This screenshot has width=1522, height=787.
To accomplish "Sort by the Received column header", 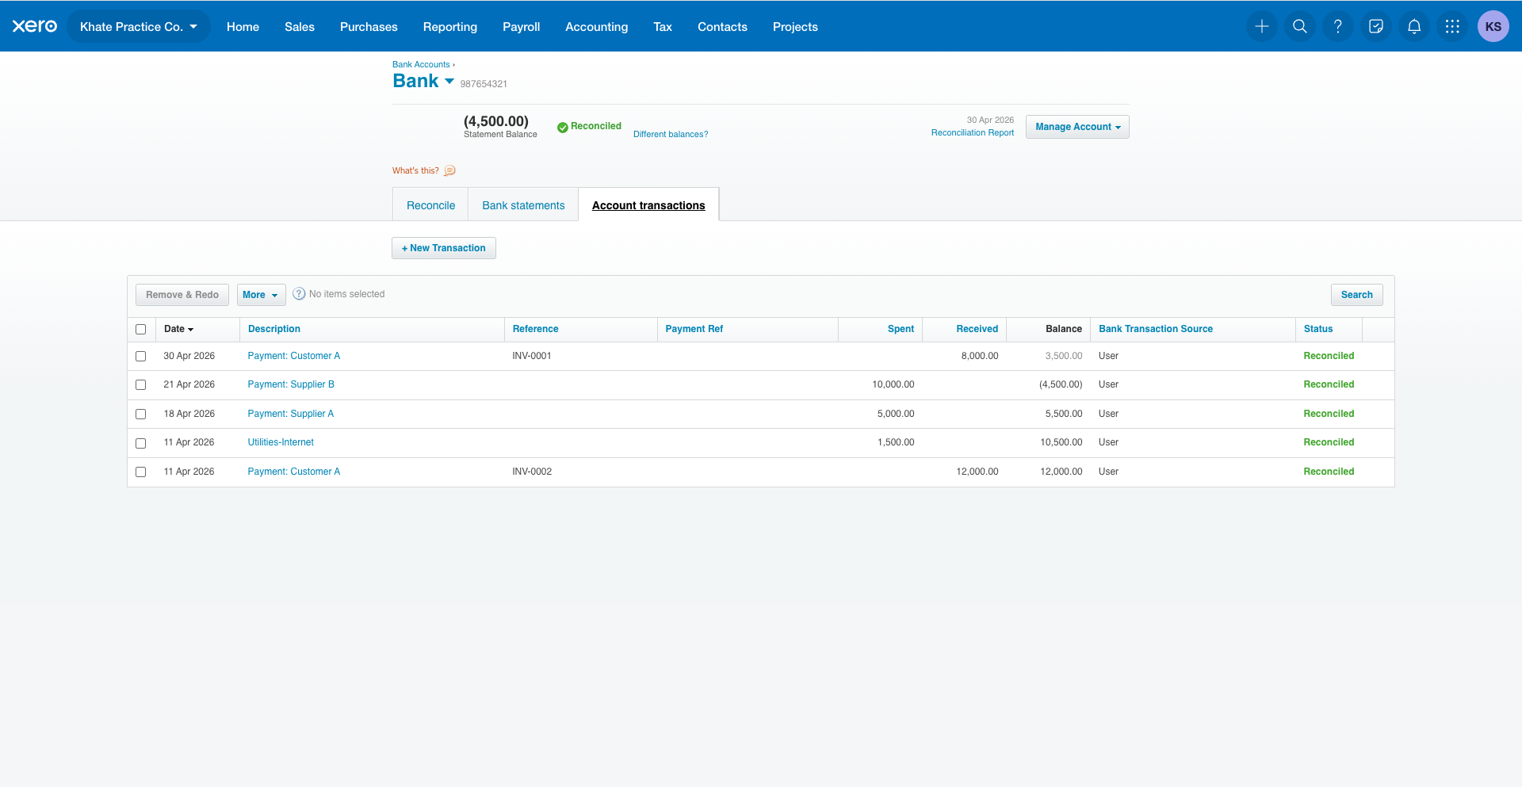I will click(x=977, y=329).
